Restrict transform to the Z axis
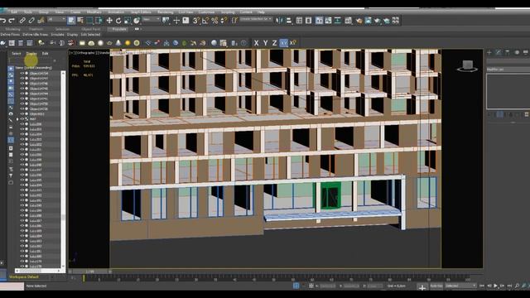This screenshot has width=530, height=298. pos(274,43)
